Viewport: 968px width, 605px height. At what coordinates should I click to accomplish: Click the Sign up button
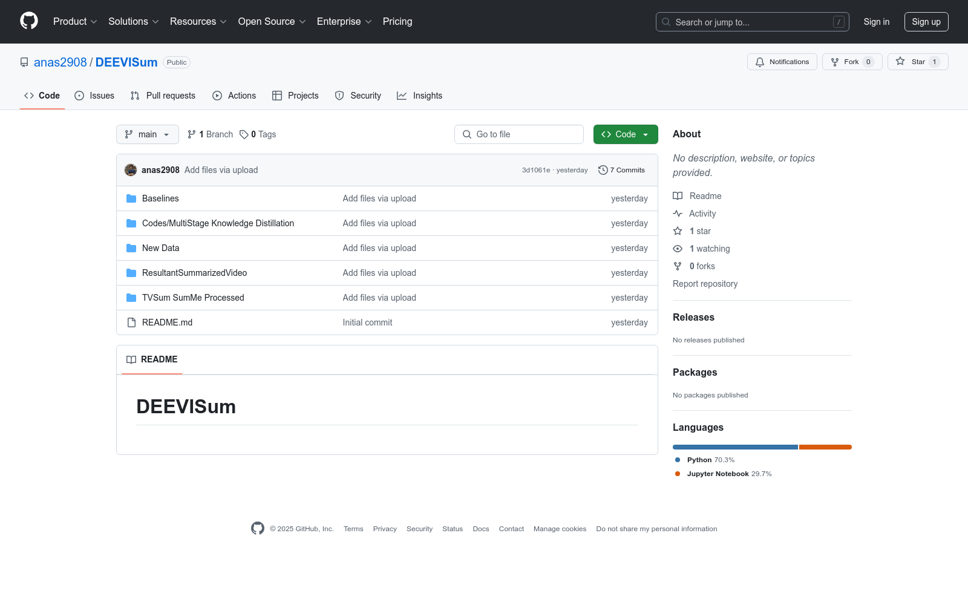[926, 22]
